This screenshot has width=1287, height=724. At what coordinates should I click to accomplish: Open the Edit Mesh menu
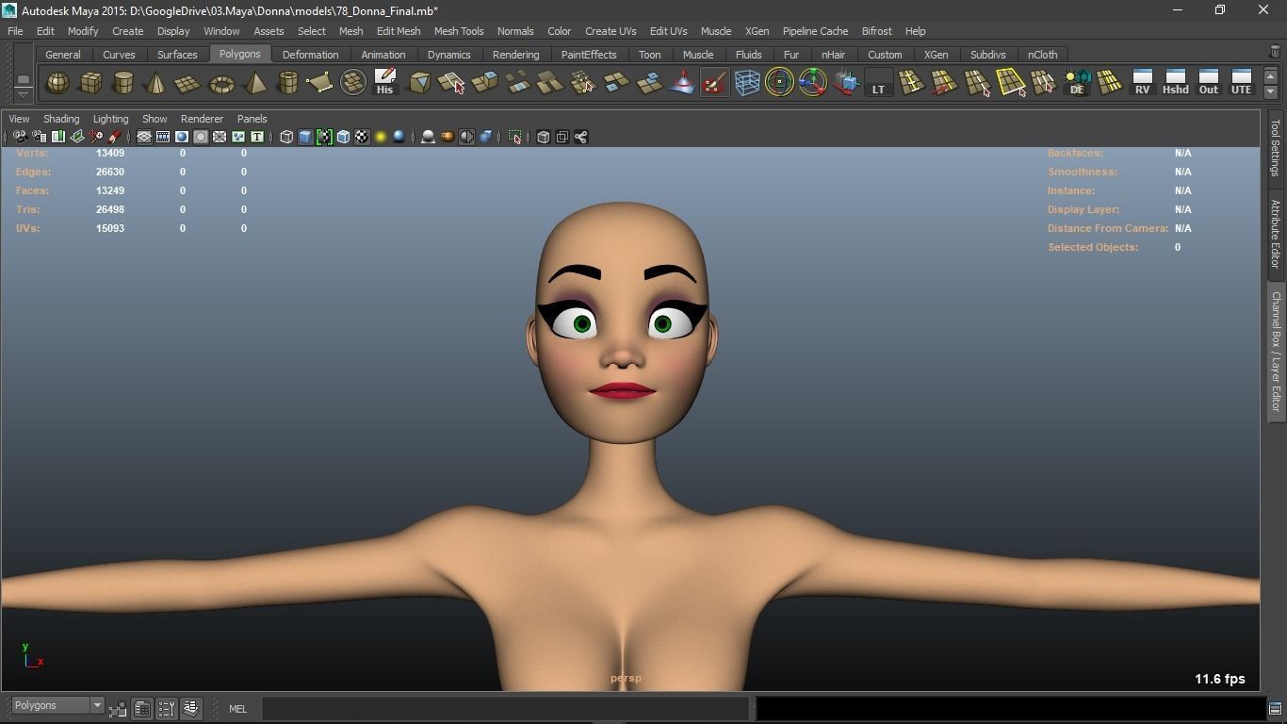tap(399, 31)
